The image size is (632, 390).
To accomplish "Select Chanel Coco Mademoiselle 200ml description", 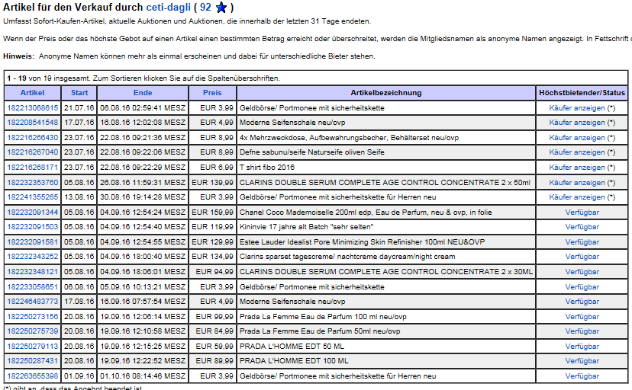I will point(366,213).
